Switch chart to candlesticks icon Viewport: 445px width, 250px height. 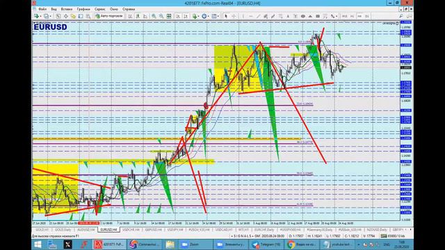click(x=138, y=16)
